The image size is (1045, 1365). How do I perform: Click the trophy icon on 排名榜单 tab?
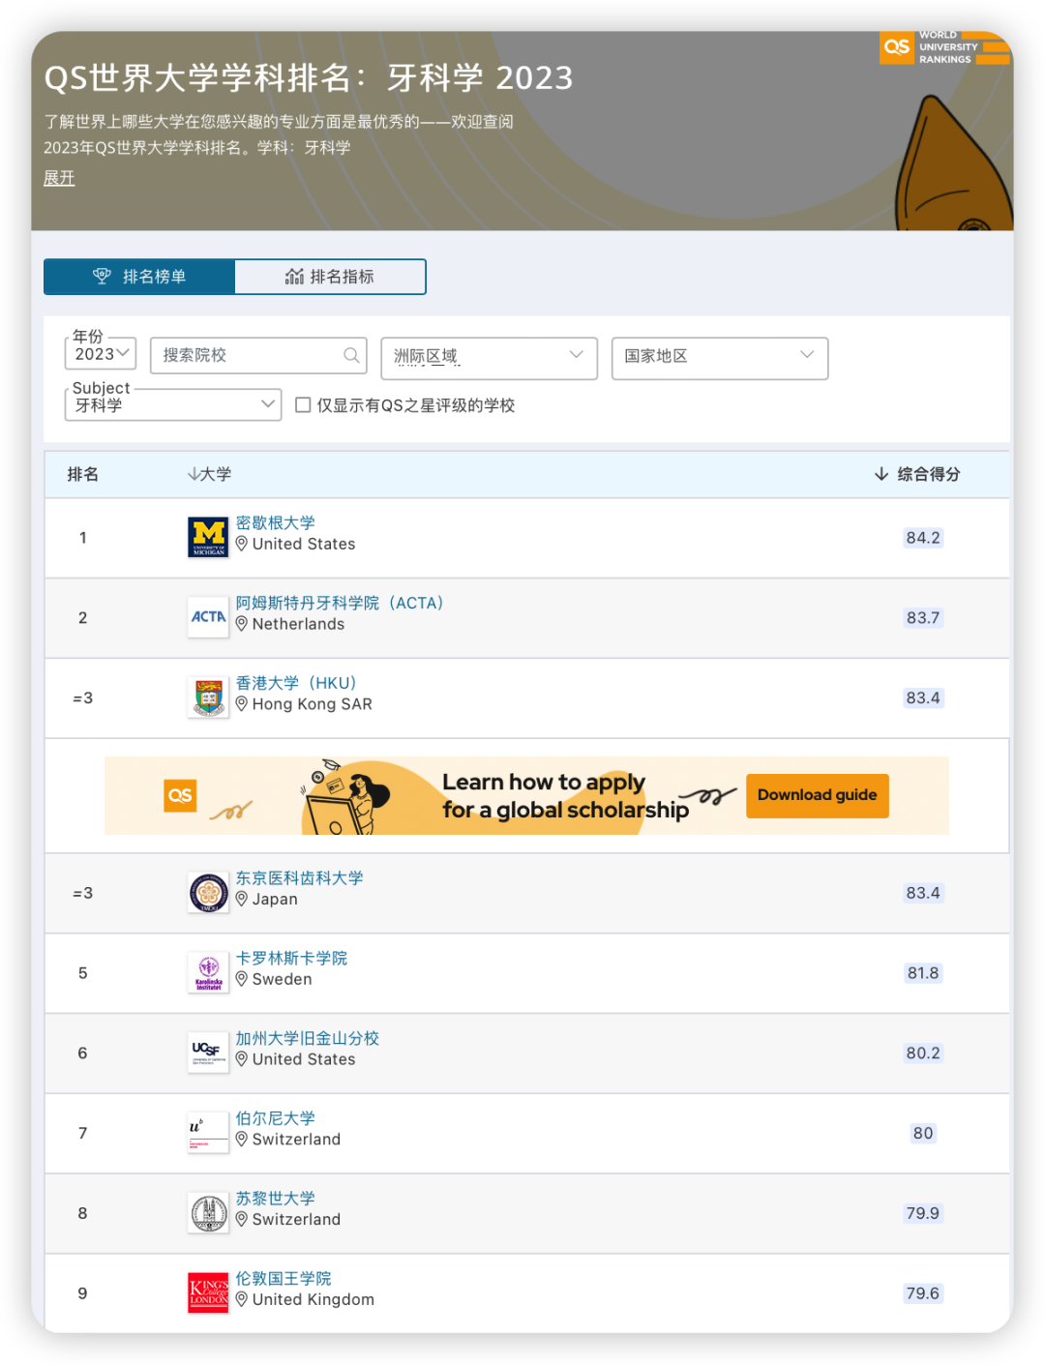pyautogui.click(x=102, y=276)
